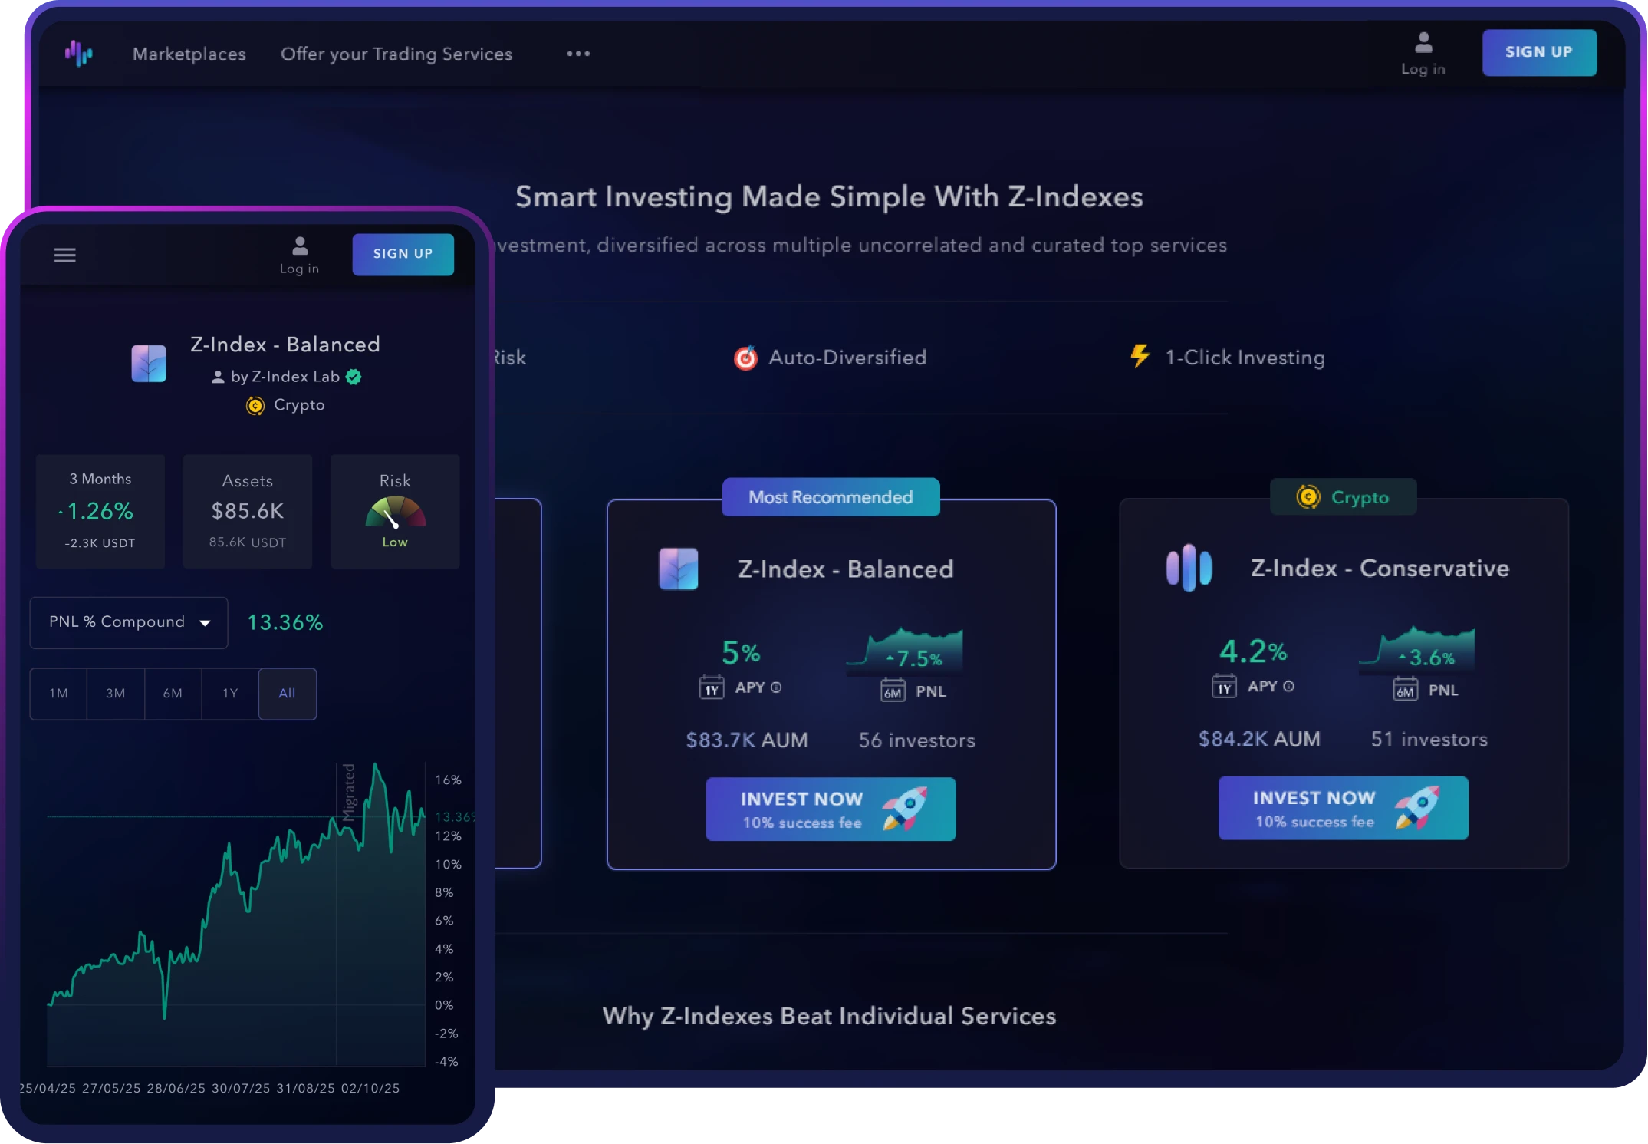Open the Marketplaces menu item
The height and width of the screenshot is (1144, 1648).
click(x=189, y=54)
